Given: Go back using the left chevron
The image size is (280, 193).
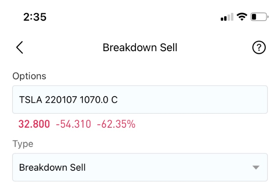Looking at the screenshot, I should point(20,47).
